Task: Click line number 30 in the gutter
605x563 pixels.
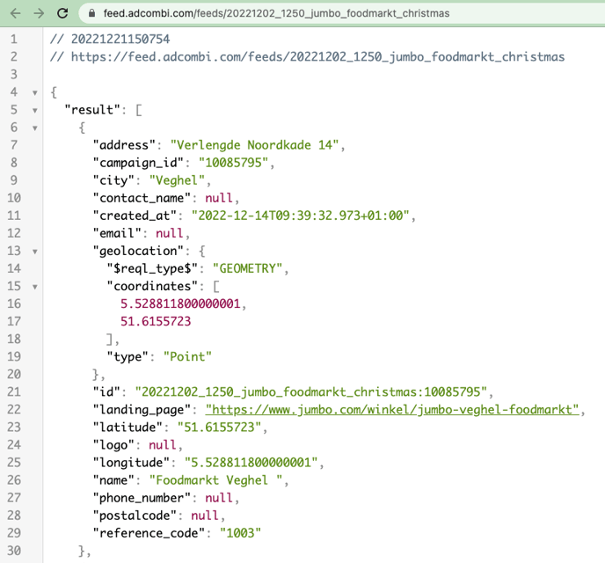Action: [x=14, y=551]
